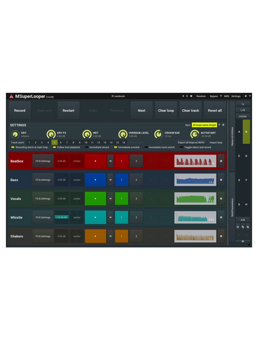Click the home icon in the title bar

[x=246, y=96]
